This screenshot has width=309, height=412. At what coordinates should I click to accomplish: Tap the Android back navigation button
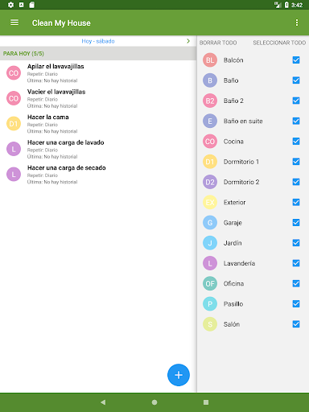(103, 402)
